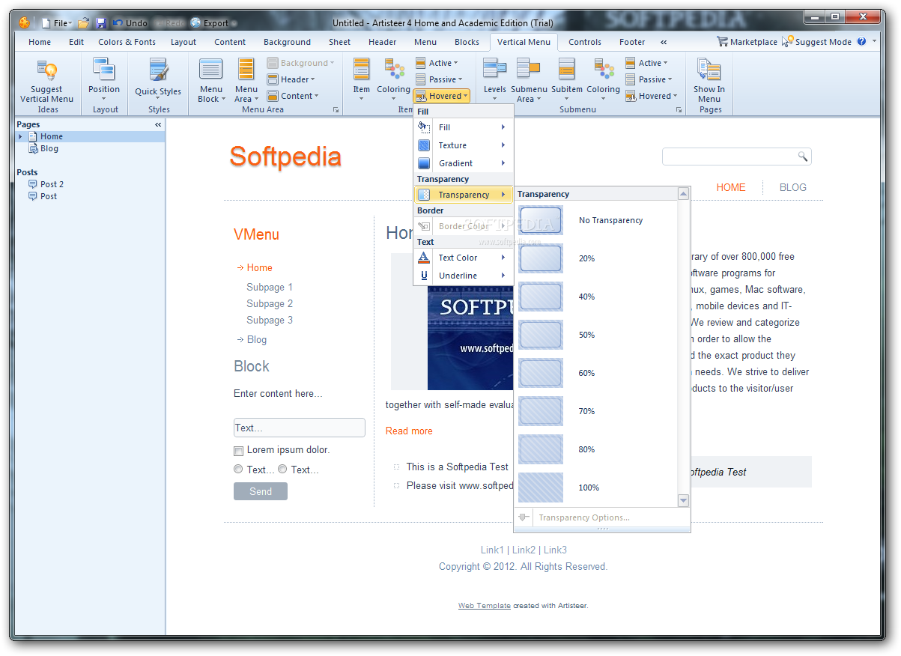Open the Passive dropdown in Item group

[x=439, y=79]
